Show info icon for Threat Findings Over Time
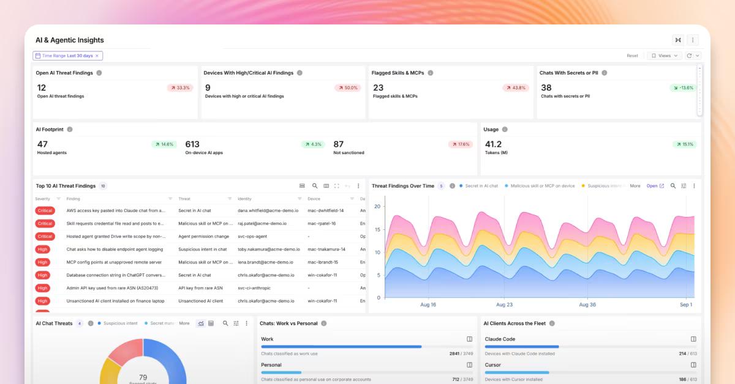 452,186
